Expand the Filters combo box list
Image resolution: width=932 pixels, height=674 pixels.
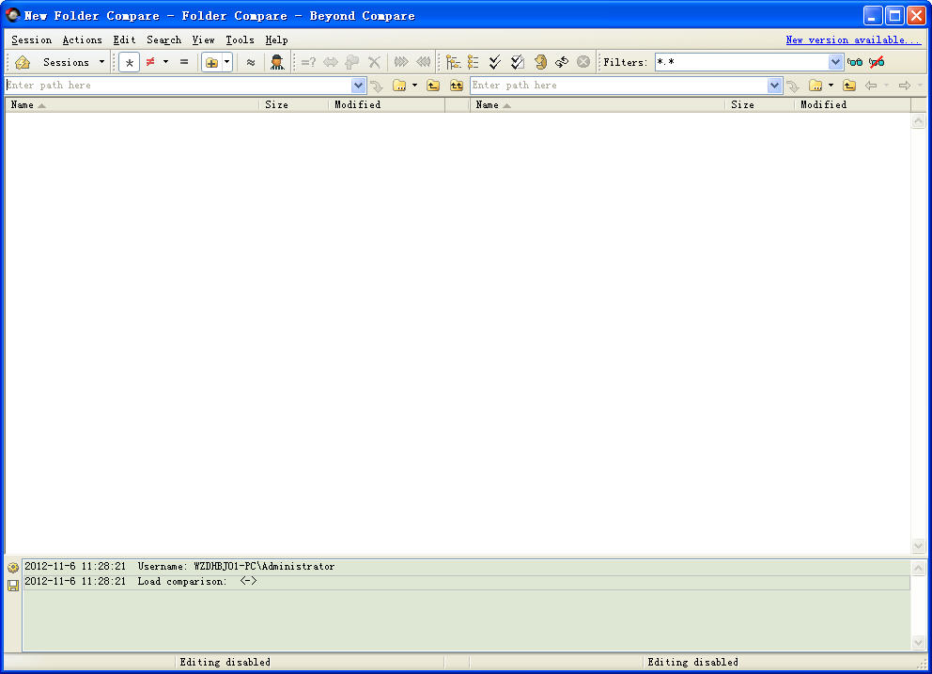[x=836, y=62]
